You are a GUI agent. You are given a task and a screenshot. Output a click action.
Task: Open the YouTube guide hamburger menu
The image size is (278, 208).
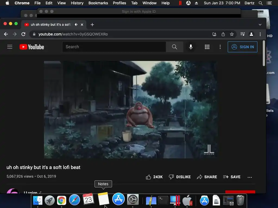click(10, 47)
